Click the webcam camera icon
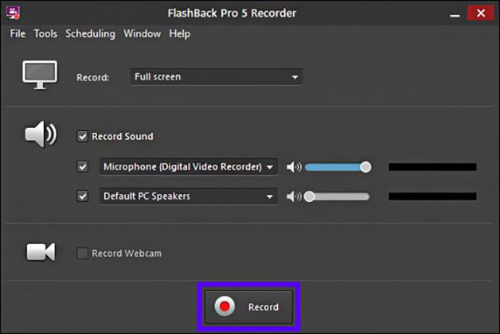The width and height of the screenshot is (500, 334). (x=41, y=252)
